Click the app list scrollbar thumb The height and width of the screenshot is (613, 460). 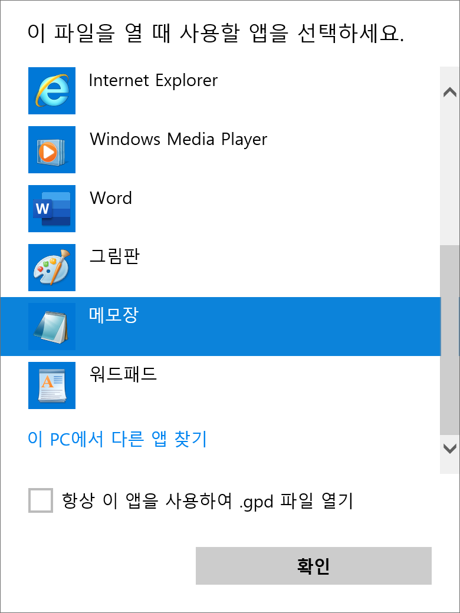coord(450,340)
